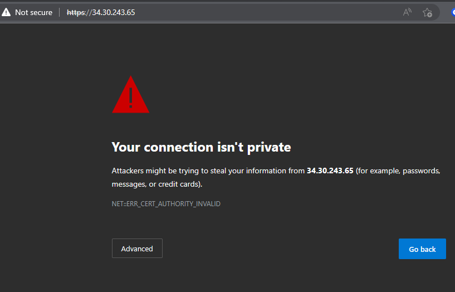Image resolution: width=455 pixels, height=292 pixels.
Task: Click the partially visible blue profile icon
Action: (452, 12)
